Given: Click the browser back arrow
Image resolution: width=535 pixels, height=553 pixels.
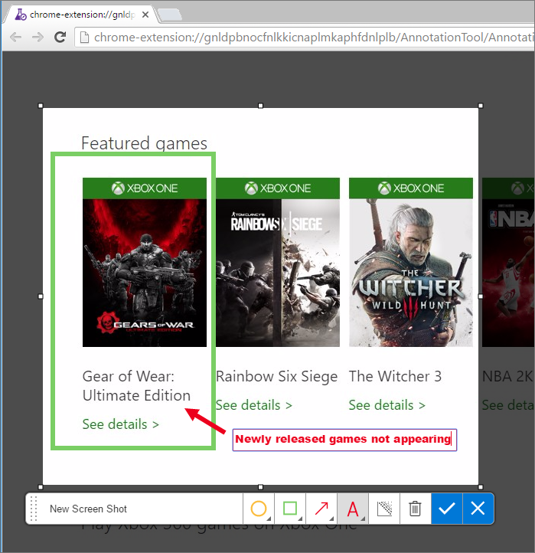Looking at the screenshot, I should [x=16, y=37].
